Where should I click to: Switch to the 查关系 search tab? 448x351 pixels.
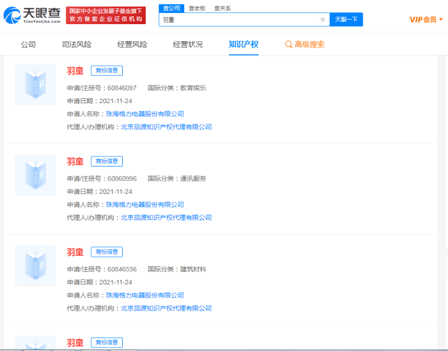pyautogui.click(x=222, y=8)
